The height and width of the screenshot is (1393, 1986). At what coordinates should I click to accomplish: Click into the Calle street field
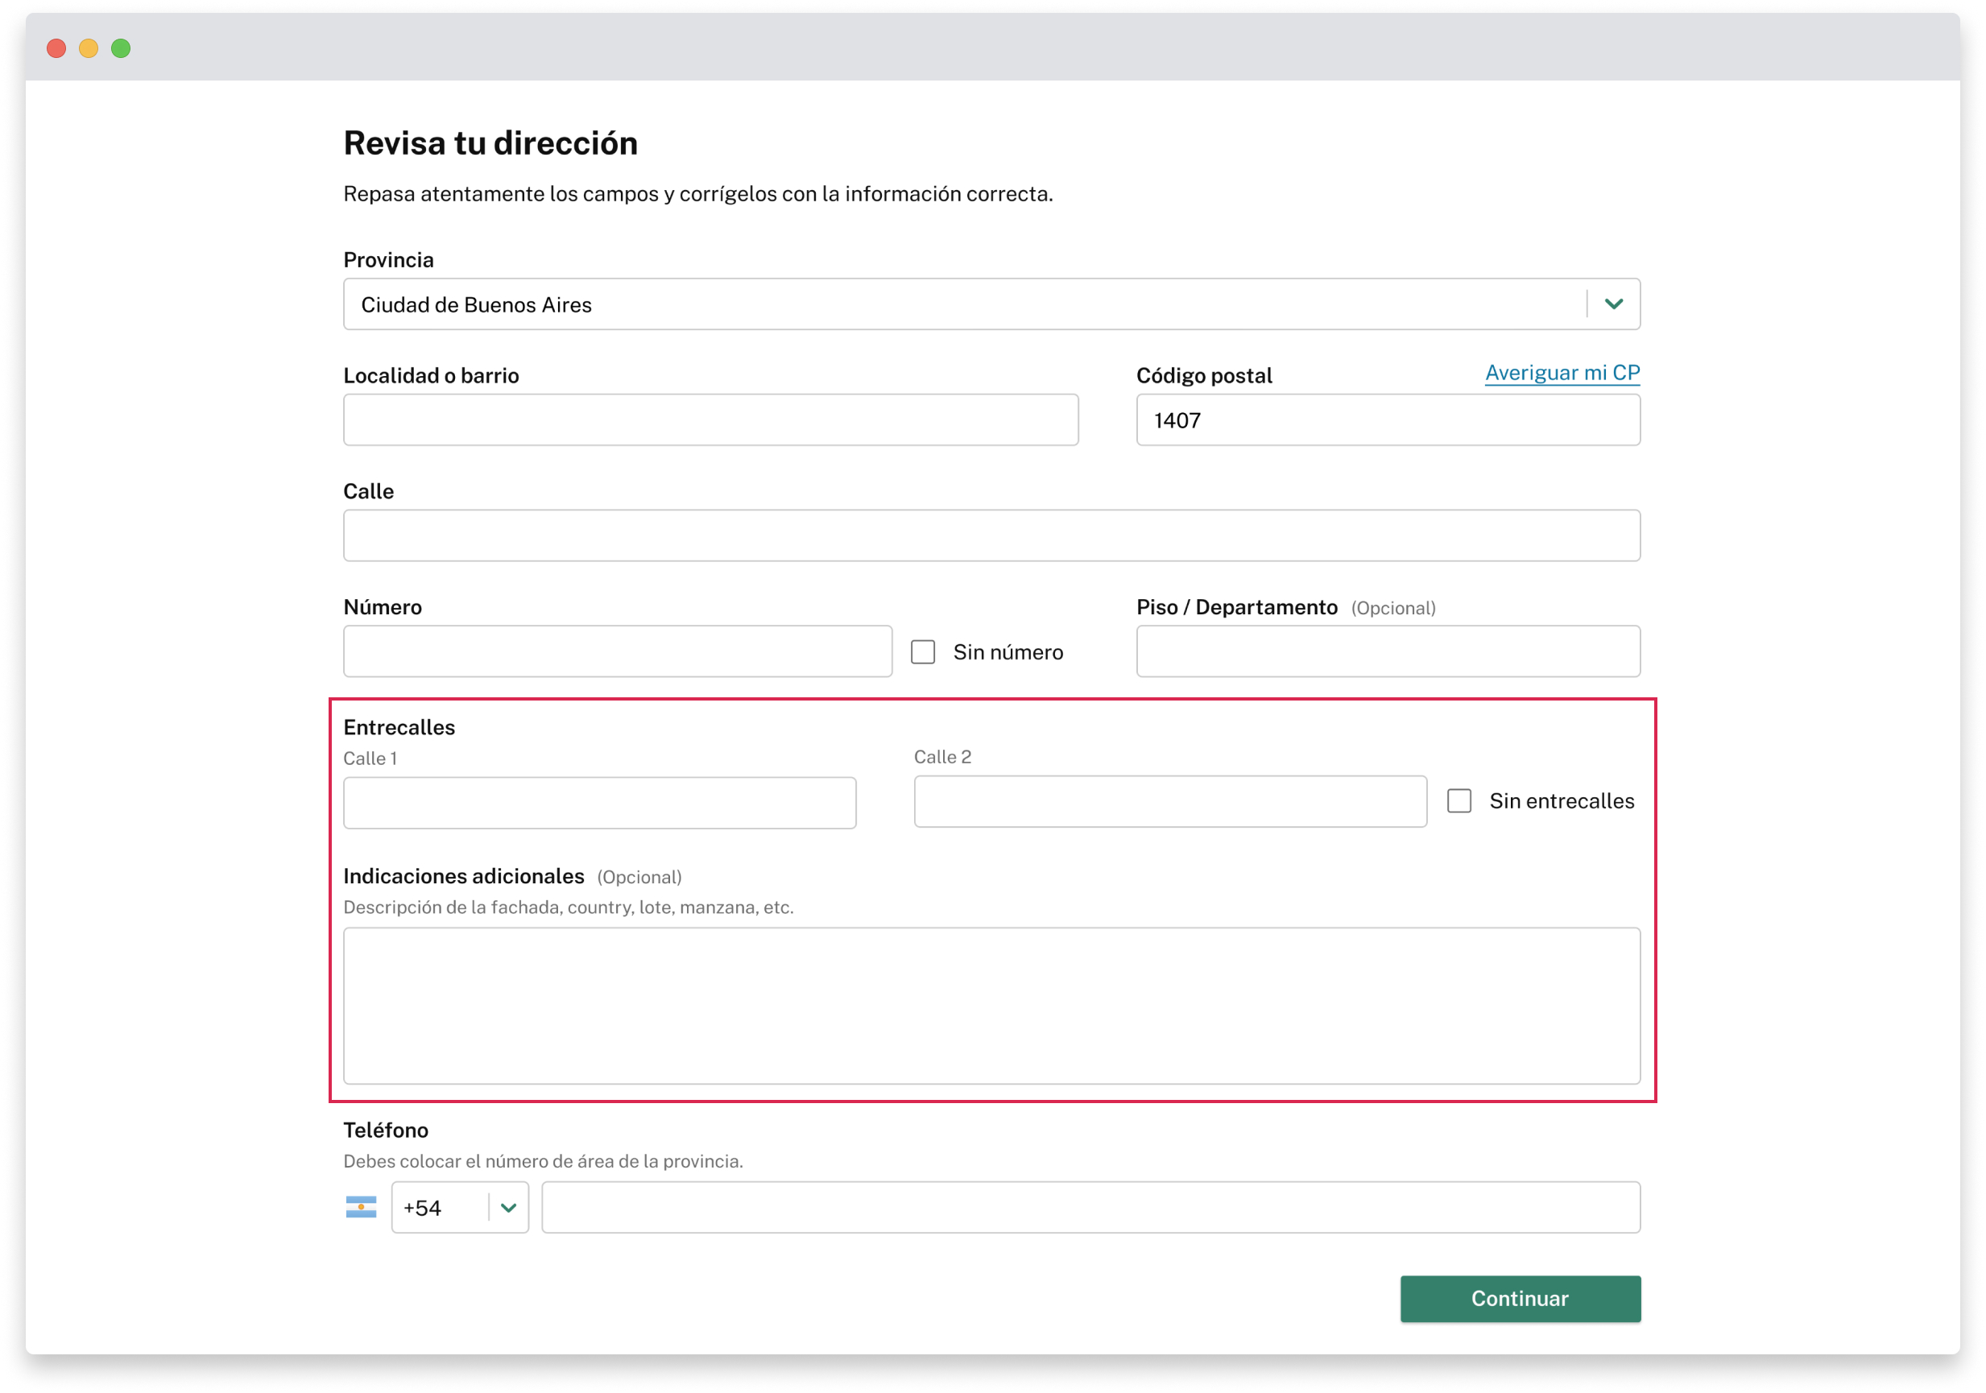click(991, 535)
